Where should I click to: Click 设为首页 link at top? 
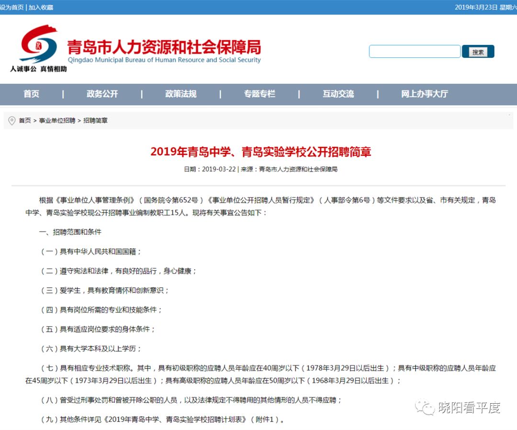click(12, 7)
